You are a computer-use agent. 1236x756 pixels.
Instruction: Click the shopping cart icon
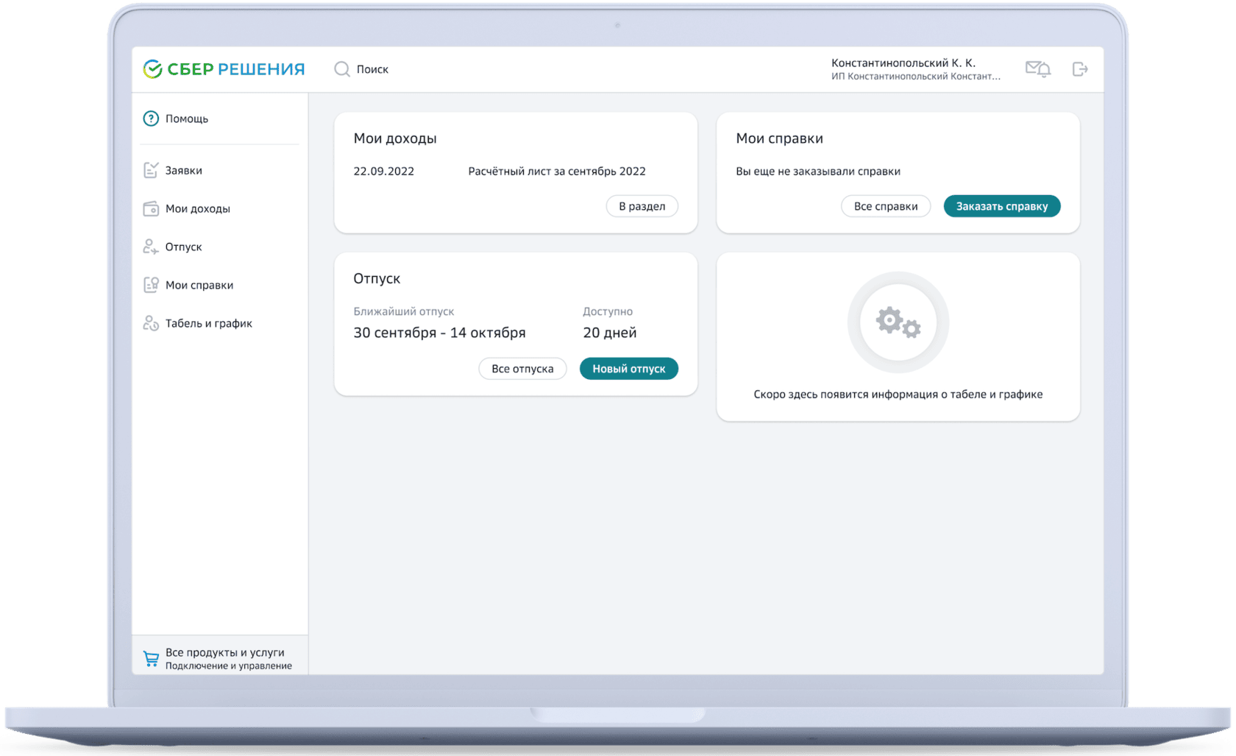[x=151, y=658]
